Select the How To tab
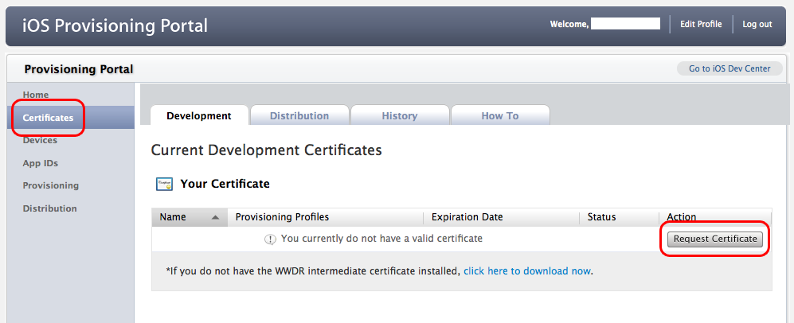The image size is (794, 323). coord(499,116)
